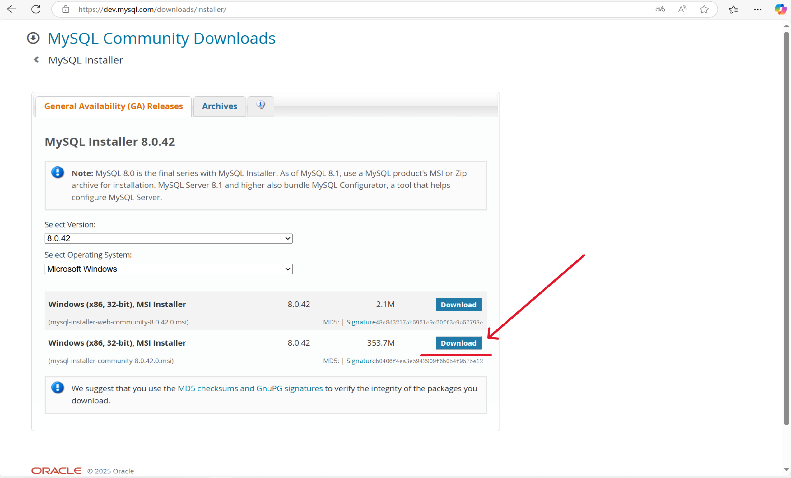Refresh the page with reload icon
Image resolution: width=791 pixels, height=478 pixels.
pyautogui.click(x=36, y=9)
